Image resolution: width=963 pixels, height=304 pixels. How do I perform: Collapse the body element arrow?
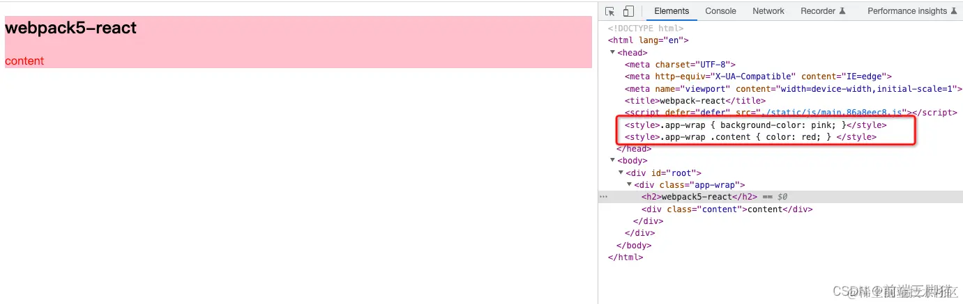tap(612, 161)
